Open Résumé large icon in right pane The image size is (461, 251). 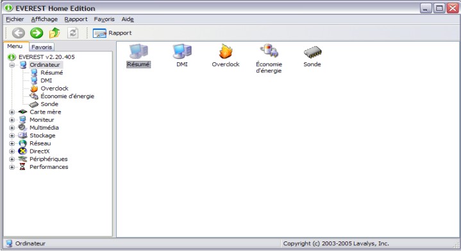click(x=138, y=52)
